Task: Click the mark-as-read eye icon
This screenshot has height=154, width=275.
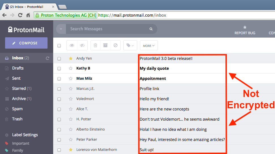Action: tap(72, 45)
